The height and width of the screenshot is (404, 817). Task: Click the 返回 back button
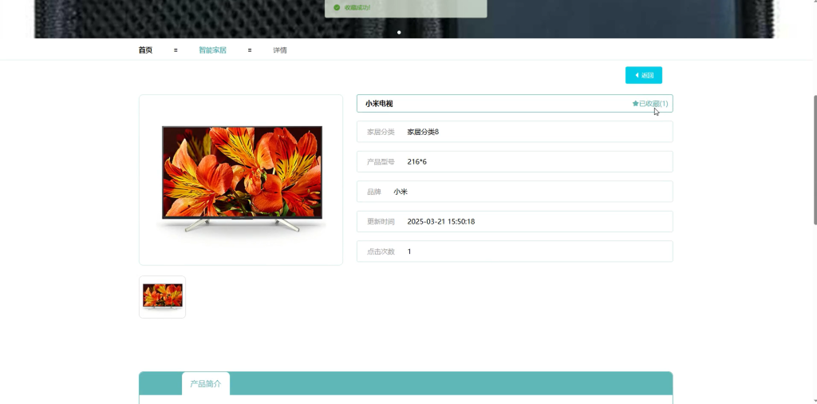click(x=644, y=75)
